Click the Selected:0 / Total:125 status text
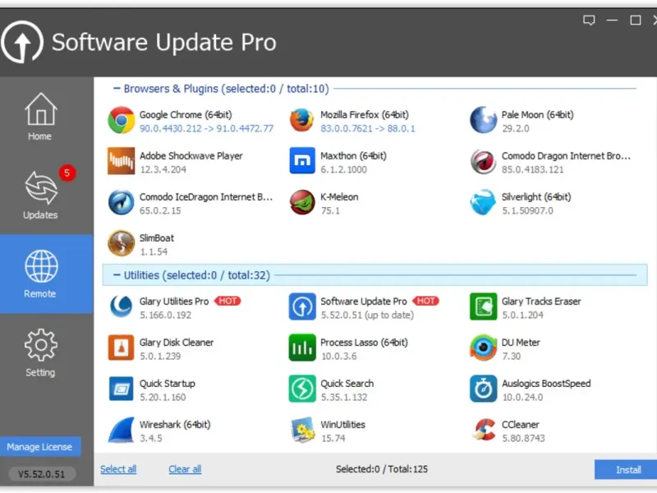Screen dimensions: 657x493 pyautogui.click(x=382, y=469)
